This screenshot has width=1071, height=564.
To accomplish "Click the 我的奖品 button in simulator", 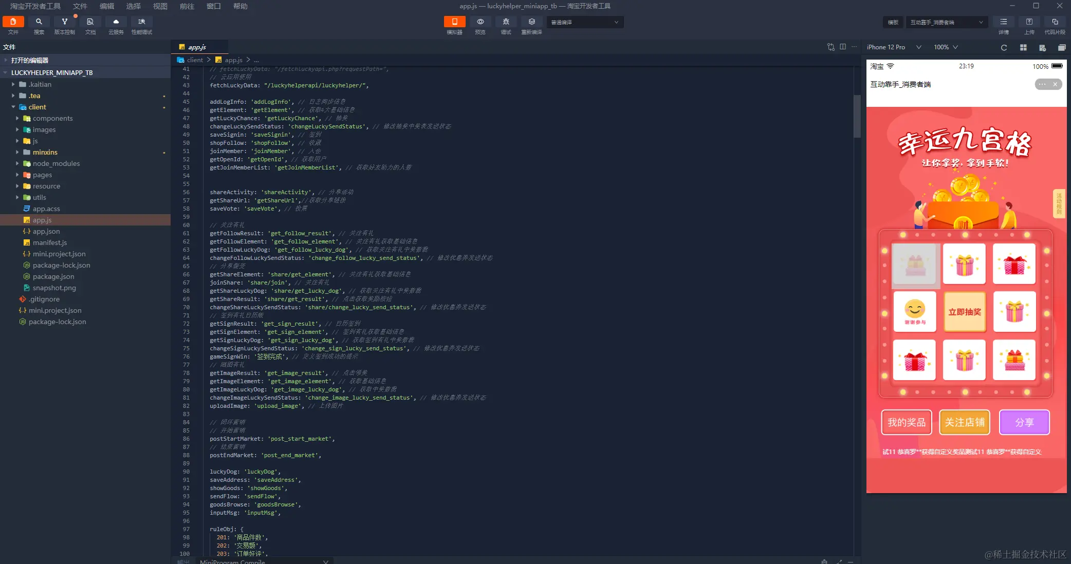I will click(906, 422).
